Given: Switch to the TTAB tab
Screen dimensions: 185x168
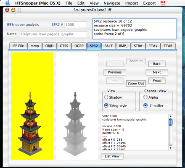Looking at the screenshot, I should 168,46.
